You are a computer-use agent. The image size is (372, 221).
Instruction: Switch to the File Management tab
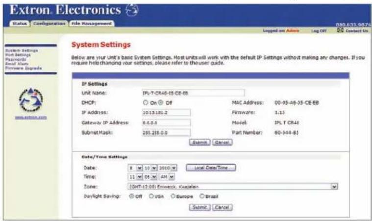pos(92,24)
